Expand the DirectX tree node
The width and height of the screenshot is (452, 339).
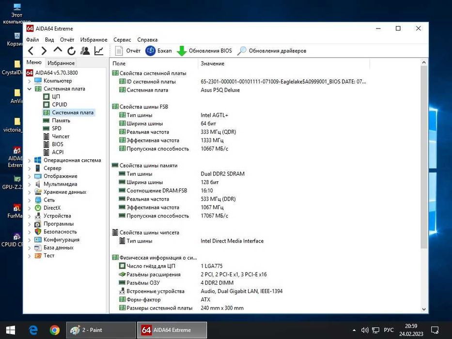(29, 208)
